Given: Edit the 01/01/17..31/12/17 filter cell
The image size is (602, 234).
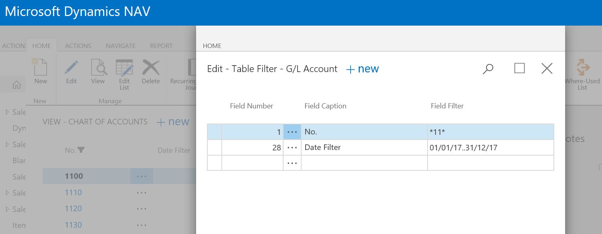Looking at the screenshot, I should point(491,148).
